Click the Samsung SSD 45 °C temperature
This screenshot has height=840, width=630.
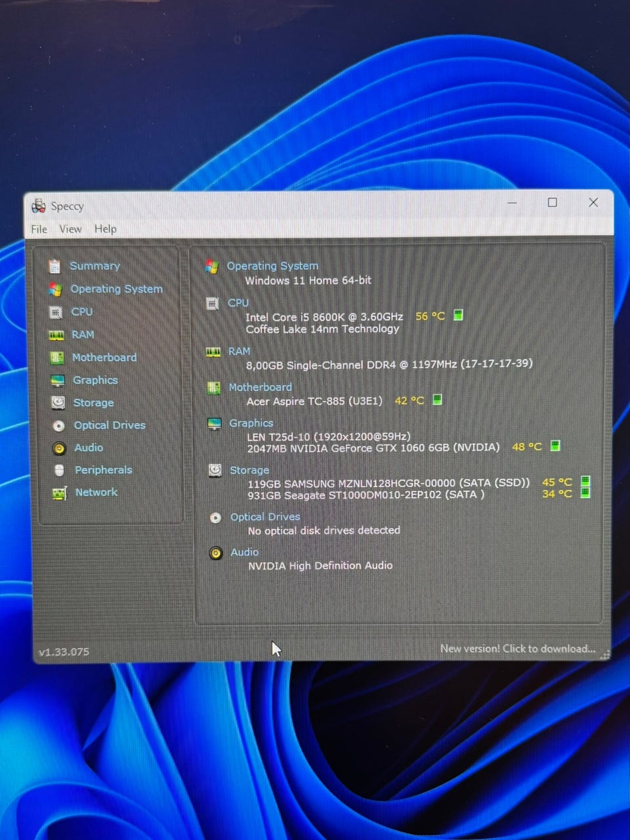tap(557, 482)
